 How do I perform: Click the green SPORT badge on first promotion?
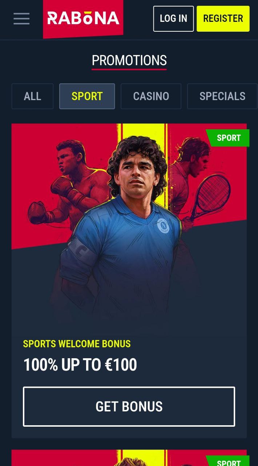pyautogui.click(x=228, y=138)
